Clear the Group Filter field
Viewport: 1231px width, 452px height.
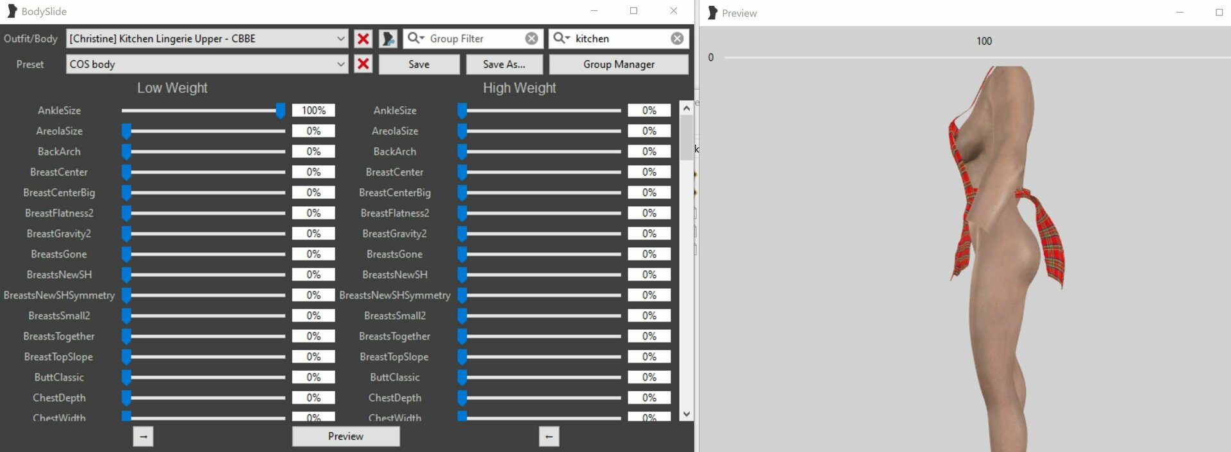click(x=532, y=38)
